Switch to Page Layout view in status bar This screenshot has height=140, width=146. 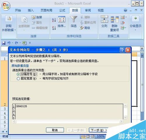coord(88,136)
